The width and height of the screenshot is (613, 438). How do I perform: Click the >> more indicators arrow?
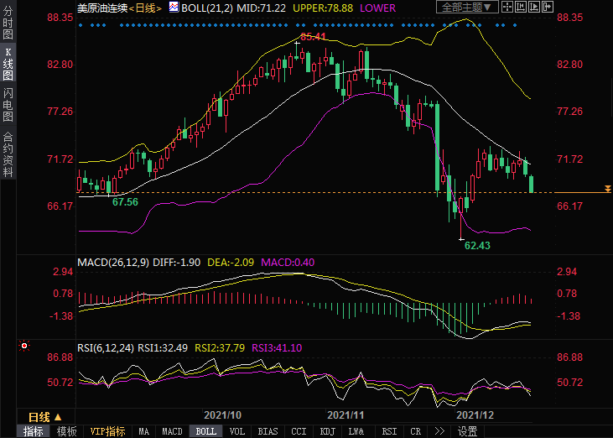[x=439, y=431]
